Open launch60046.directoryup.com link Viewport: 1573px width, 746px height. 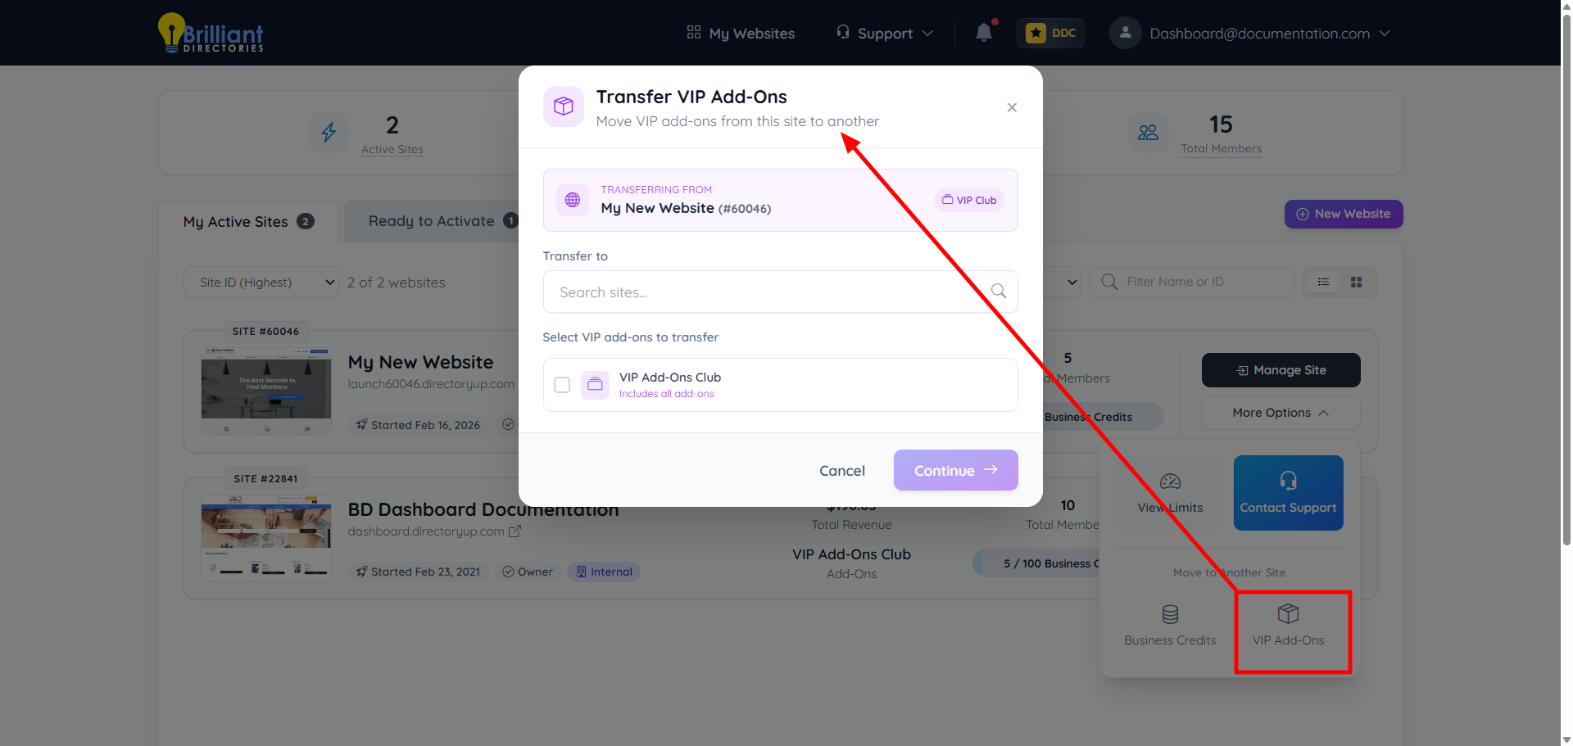[x=431, y=384]
